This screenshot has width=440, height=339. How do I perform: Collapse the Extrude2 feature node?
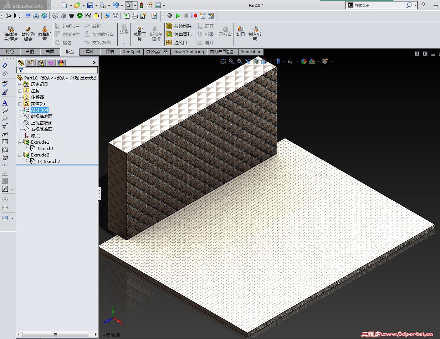(20, 155)
